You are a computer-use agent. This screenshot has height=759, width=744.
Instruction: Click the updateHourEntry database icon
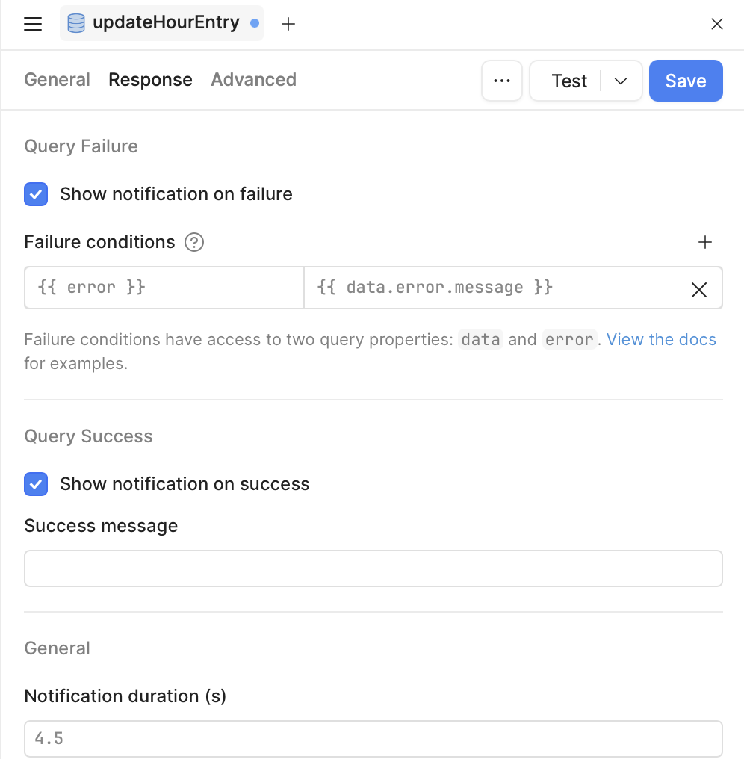(x=76, y=24)
